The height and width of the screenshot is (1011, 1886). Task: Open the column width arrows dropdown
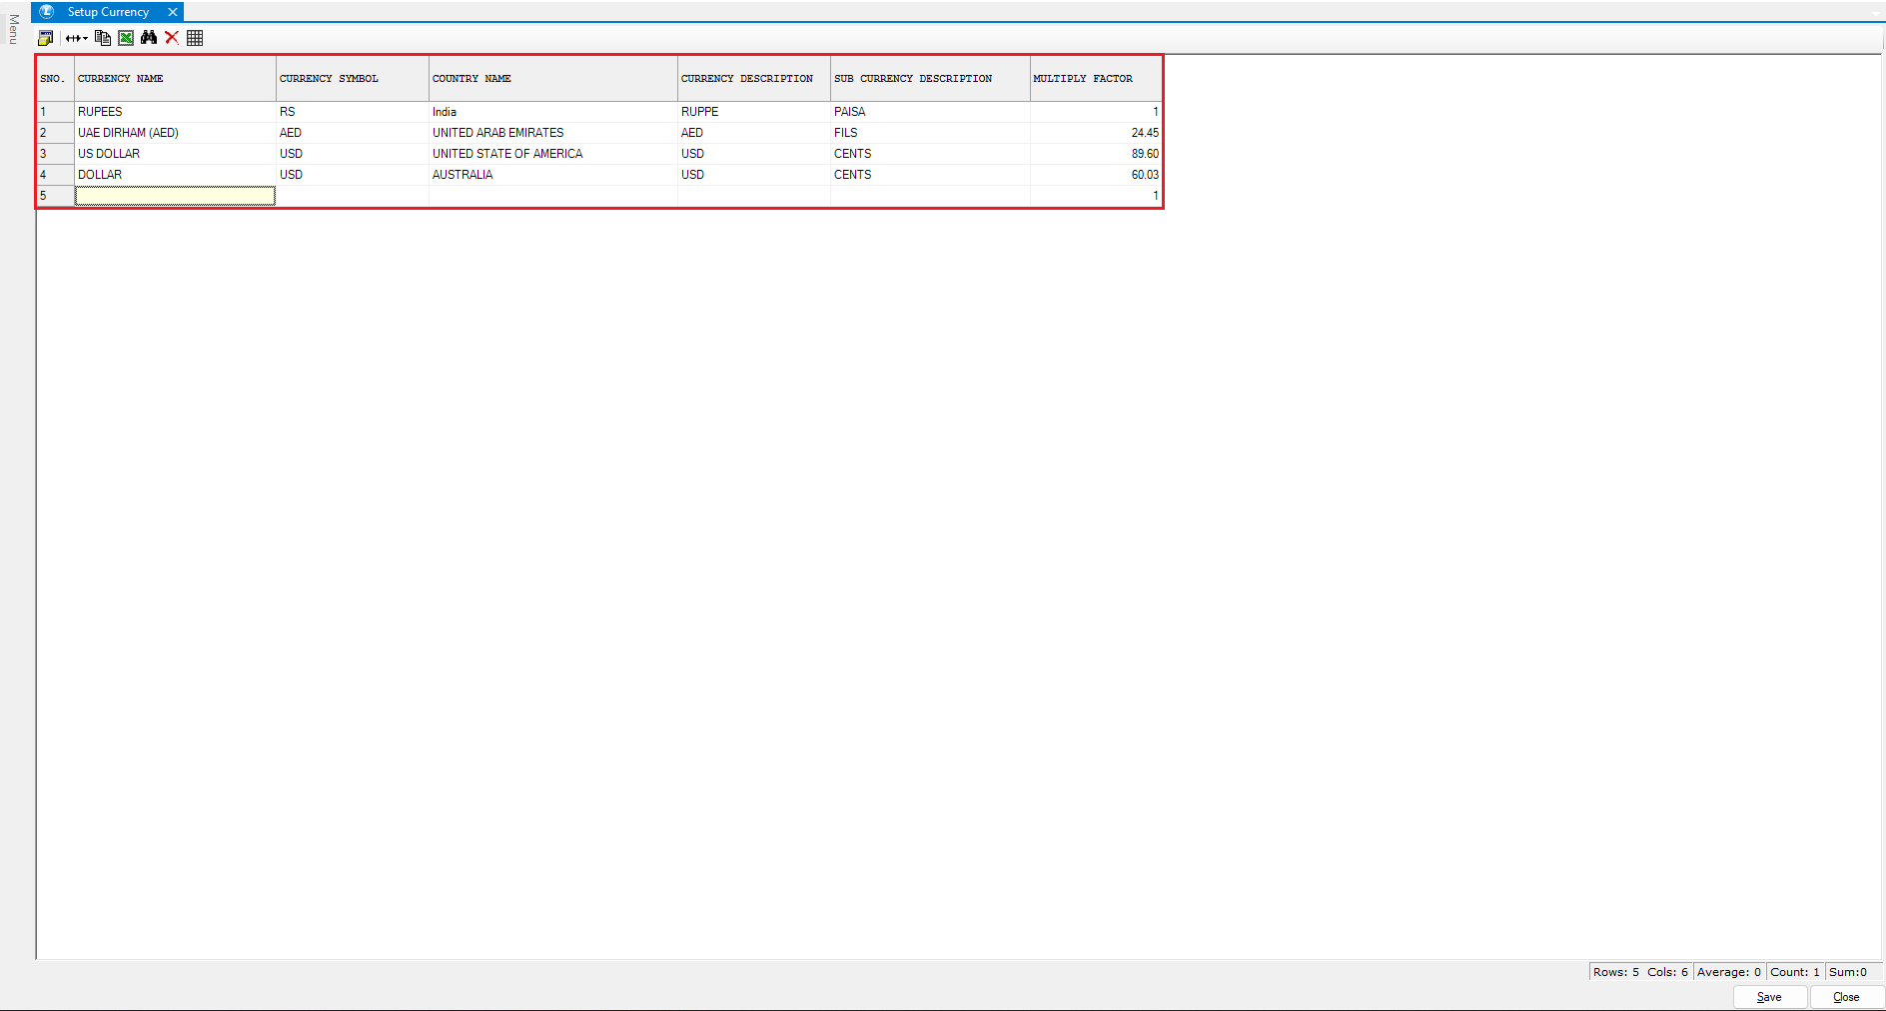(77, 38)
